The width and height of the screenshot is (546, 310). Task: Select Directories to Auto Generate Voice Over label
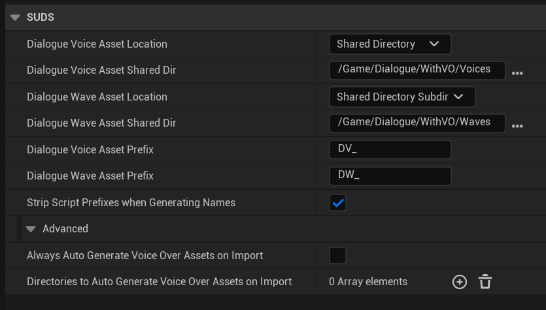click(159, 281)
